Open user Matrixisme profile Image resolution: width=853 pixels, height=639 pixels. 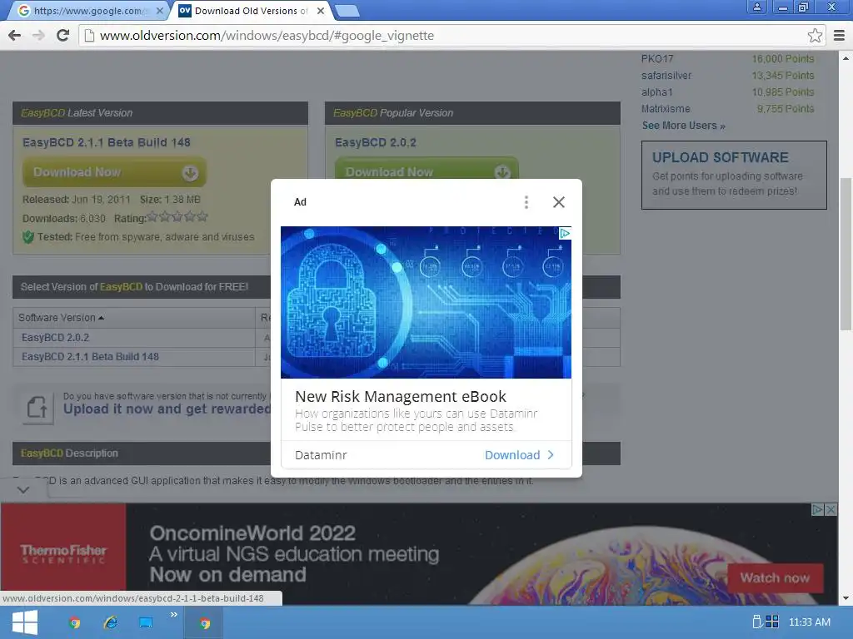666,109
